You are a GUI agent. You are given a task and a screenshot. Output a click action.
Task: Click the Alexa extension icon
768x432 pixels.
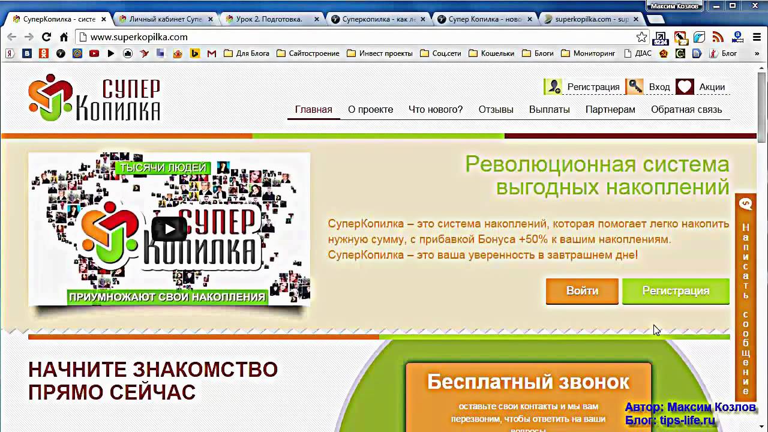coord(737,37)
